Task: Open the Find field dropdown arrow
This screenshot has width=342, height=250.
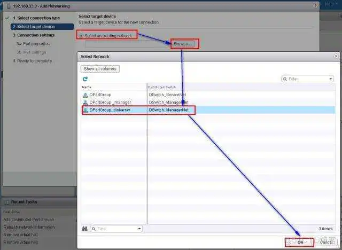Action: point(139,229)
